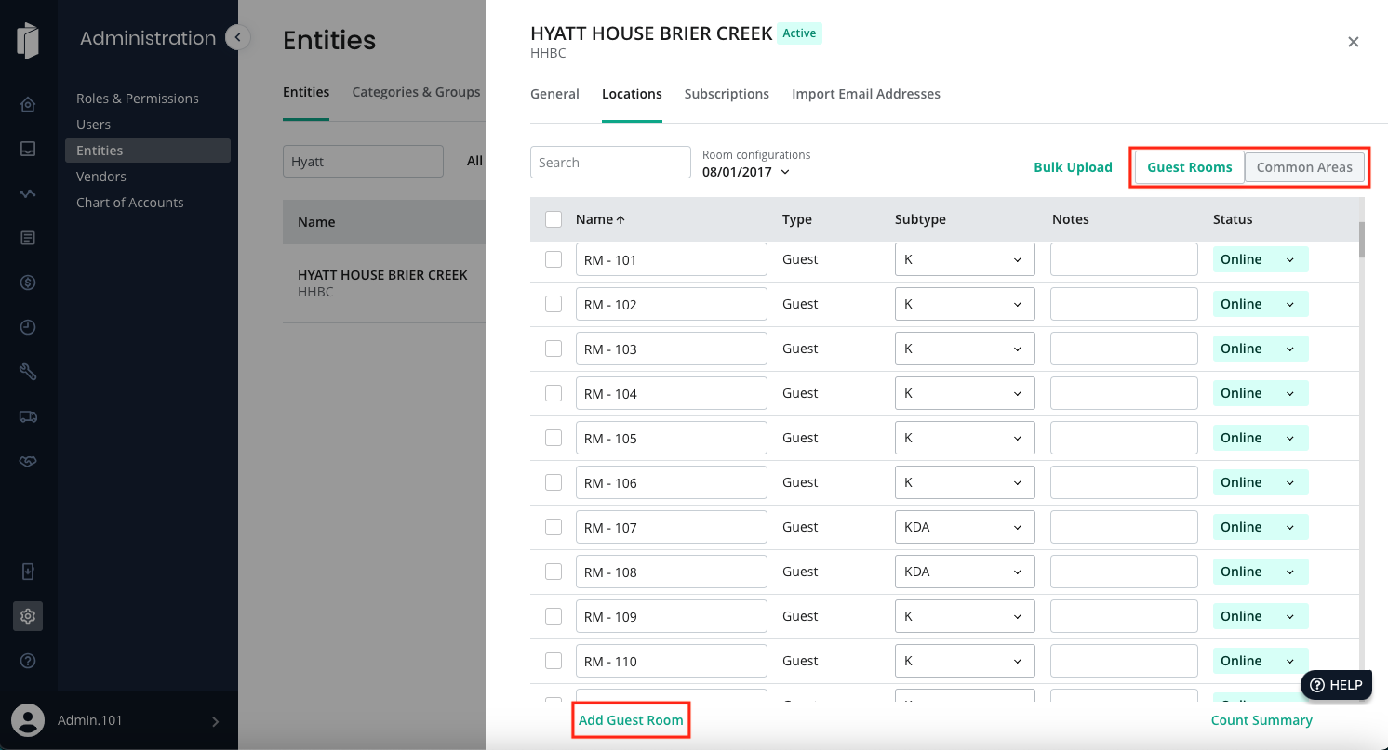Open the Subtype dropdown for RM - 110
Viewport: 1388px width, 750px height.
965,661
